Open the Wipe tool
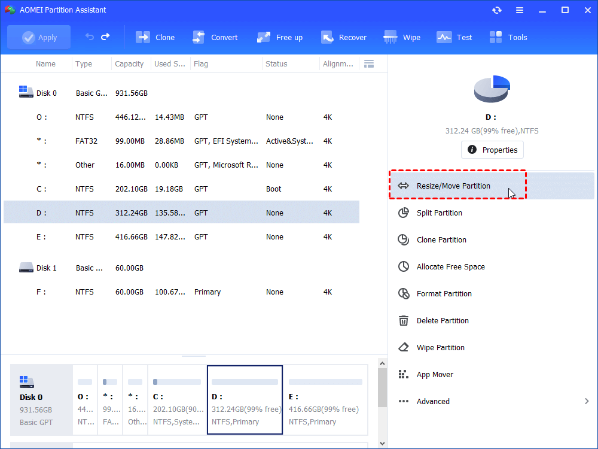Image resolution: width=598 pixels, height=449 pixels. (402, 37)
